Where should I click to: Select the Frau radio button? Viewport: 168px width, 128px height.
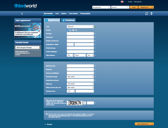[73, 30]
